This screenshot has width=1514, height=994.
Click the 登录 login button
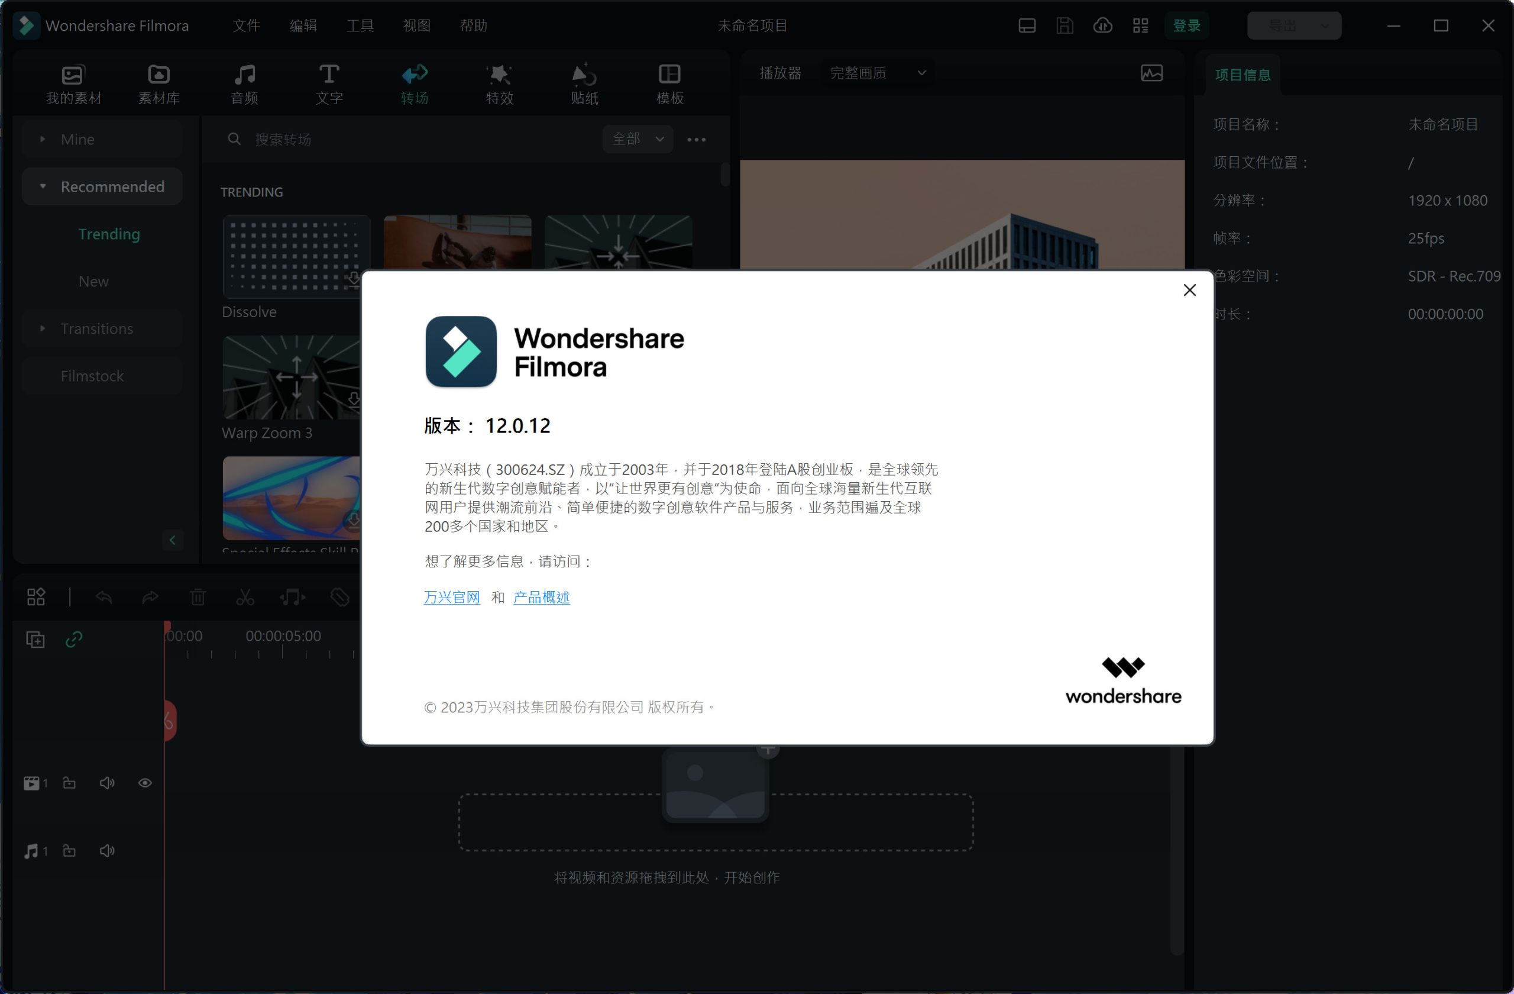tap(1186, 25)
